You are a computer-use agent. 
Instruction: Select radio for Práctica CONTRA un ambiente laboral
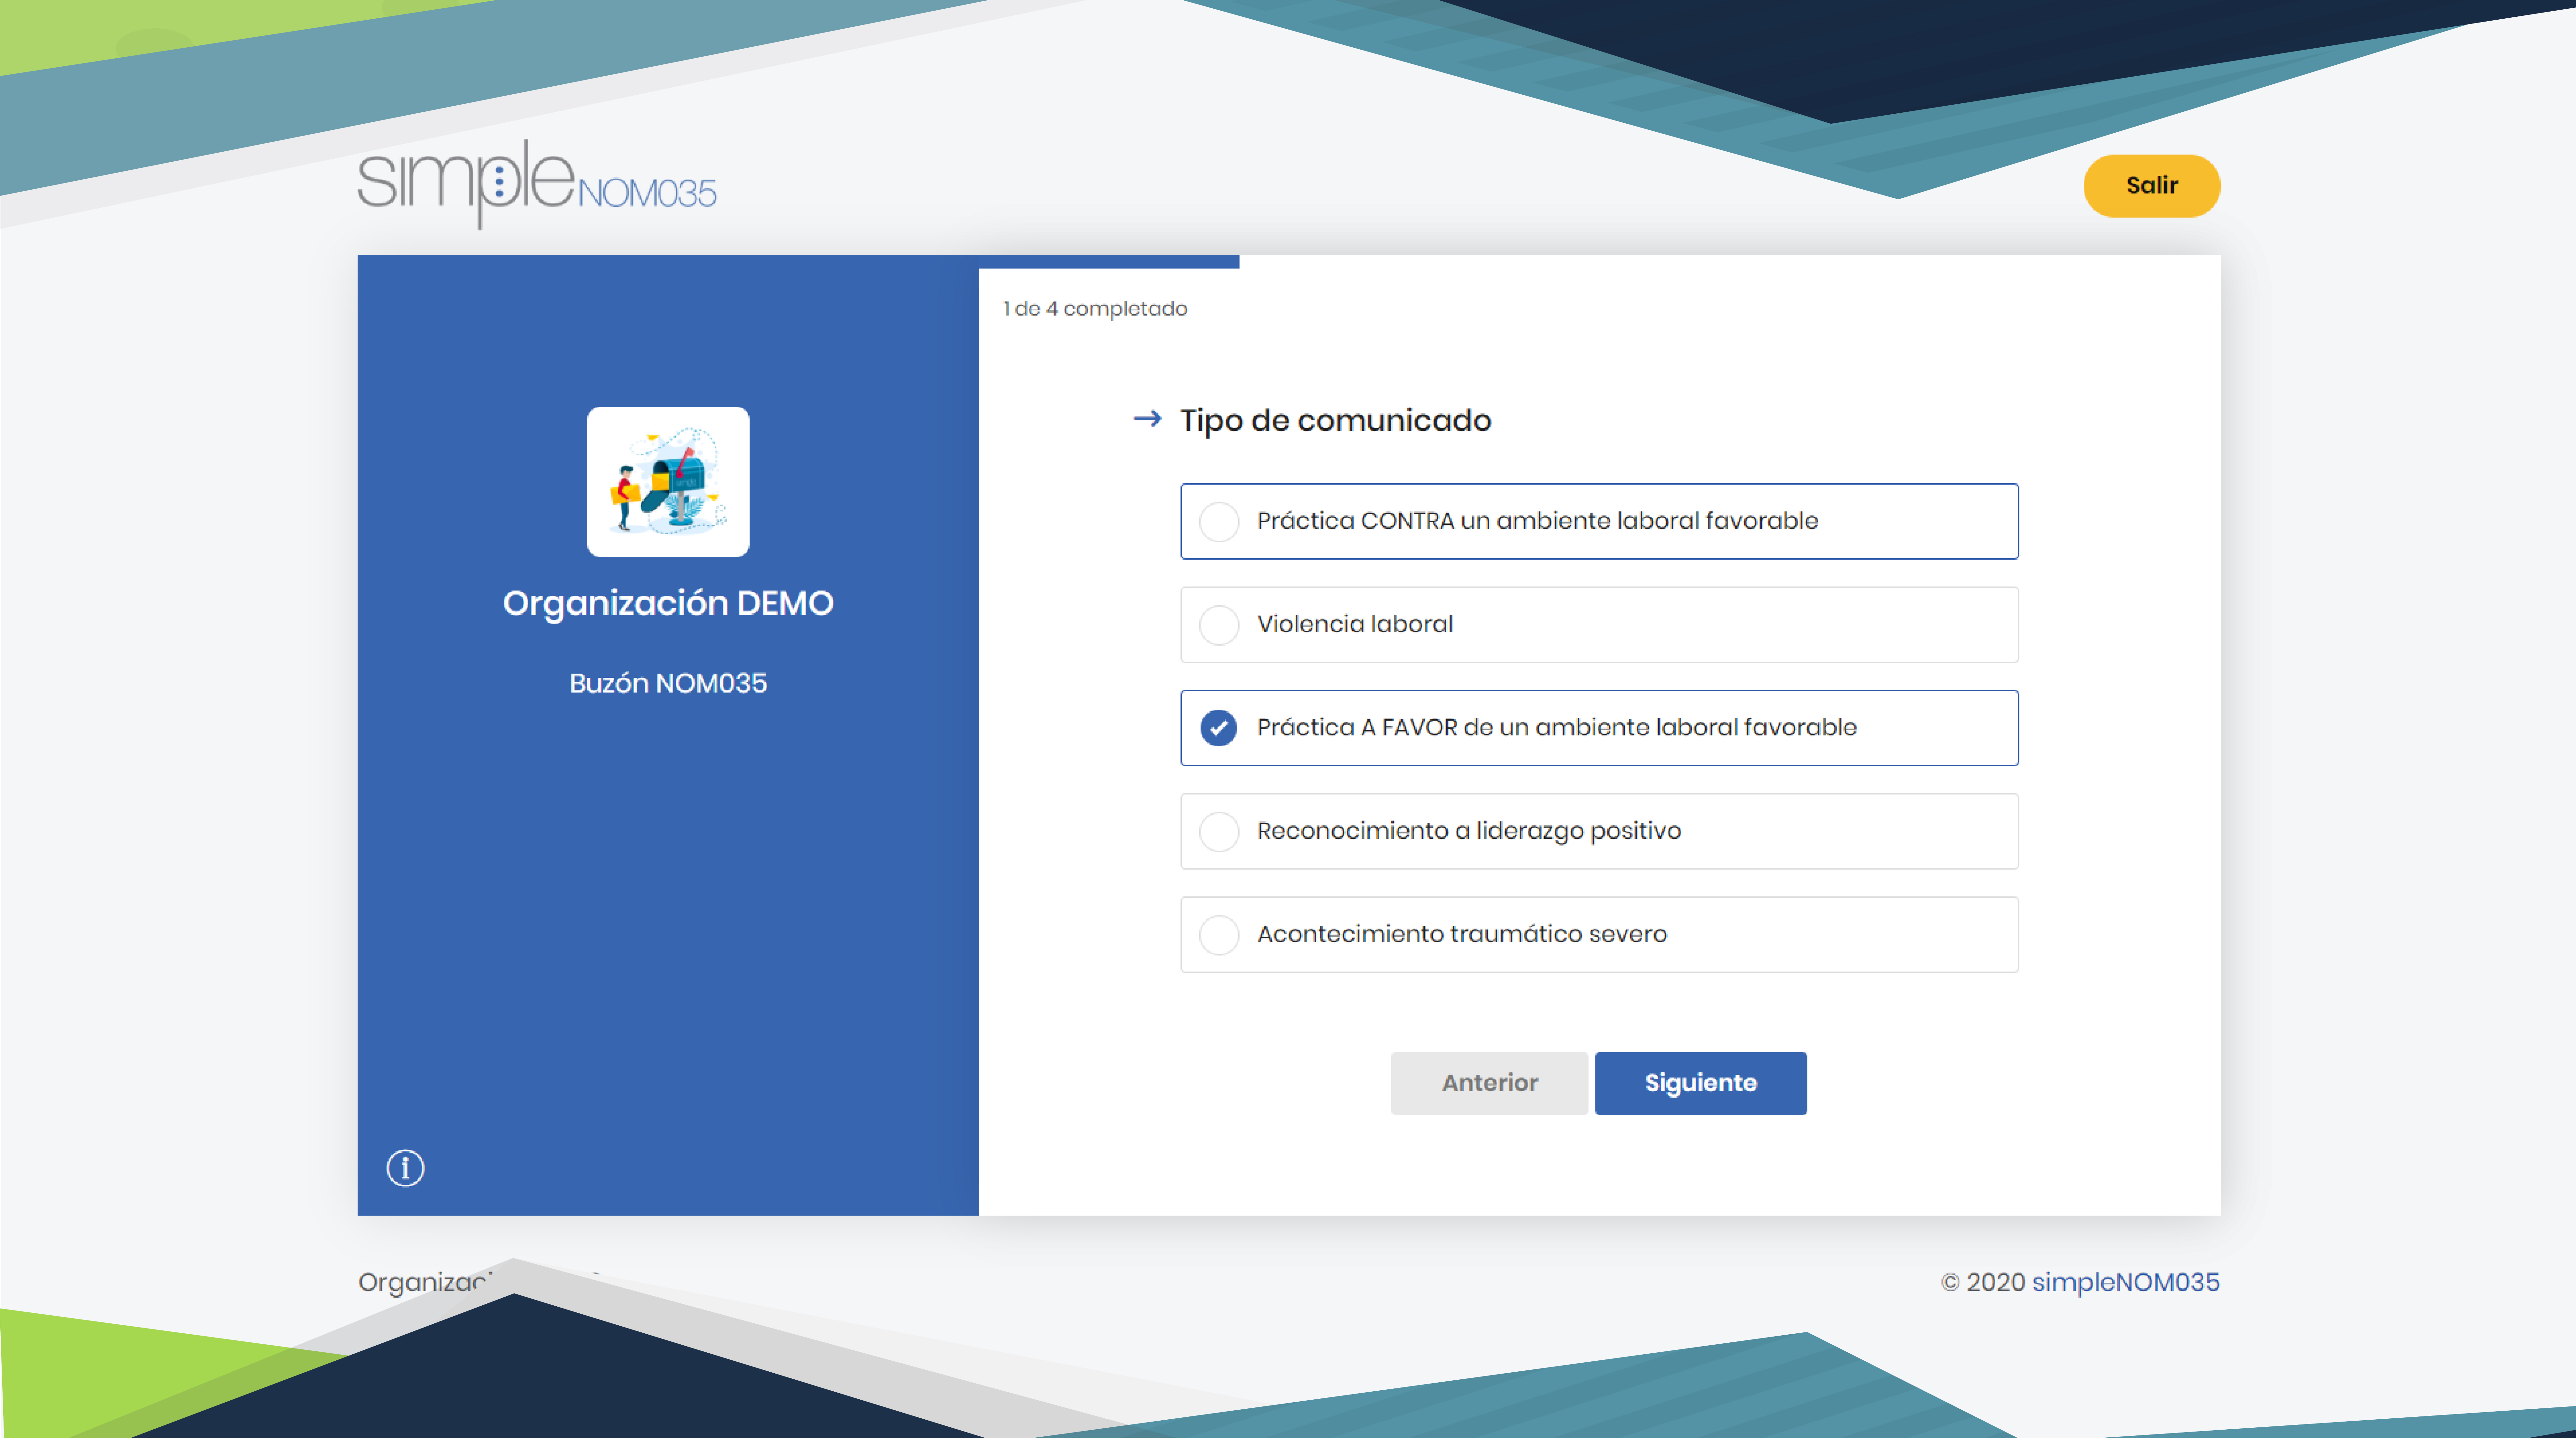[x=1219, y=522]
